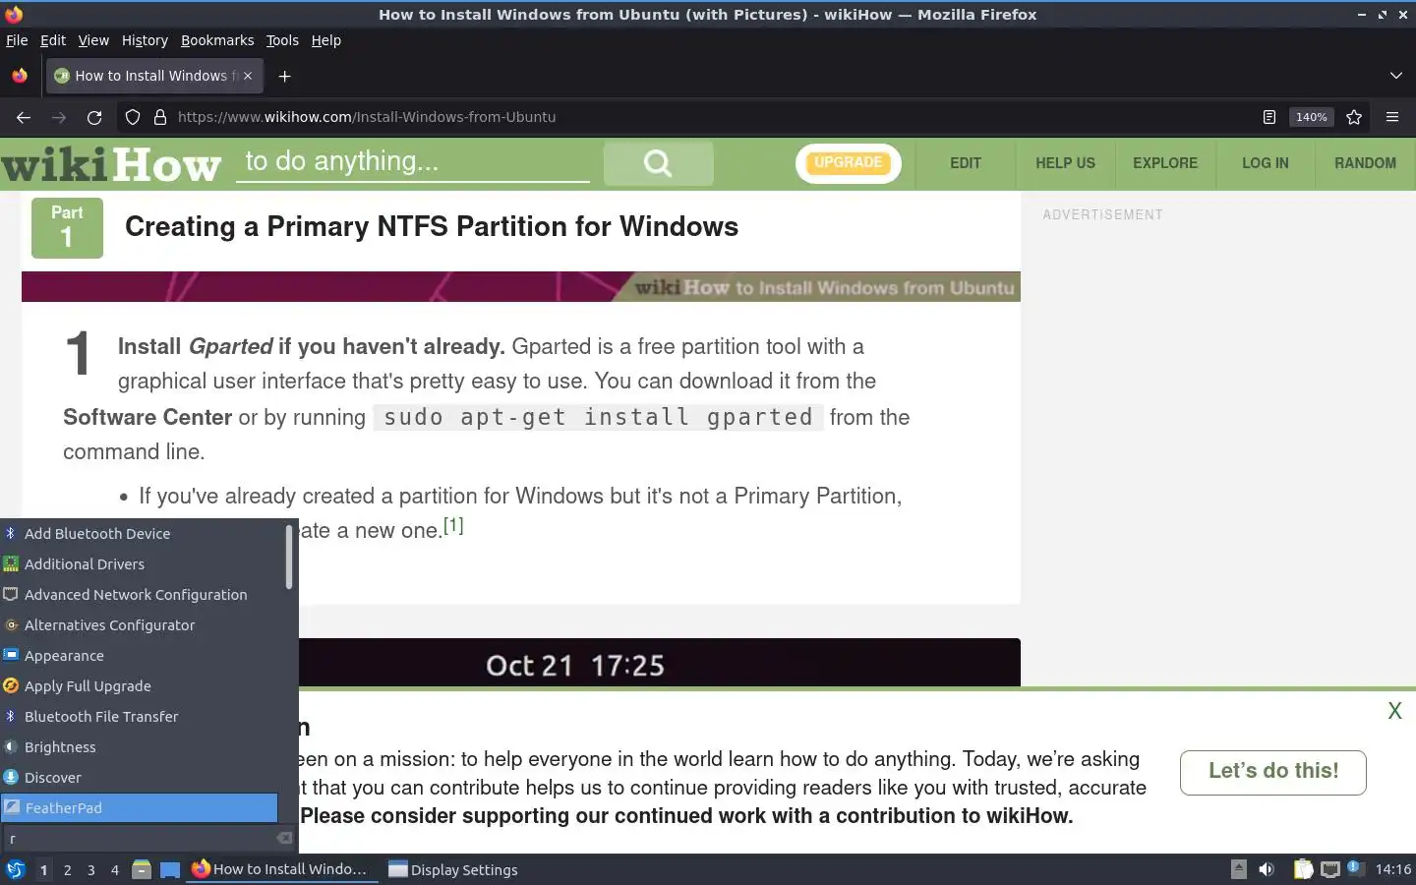This screenshot has width=1416, height=885.
Task: Dismiss the donation banner with X
Action: click(x=1394, y=711)
